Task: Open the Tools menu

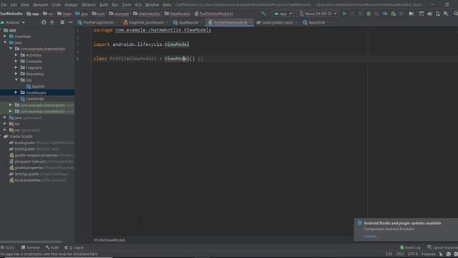Action: (127, 5)
